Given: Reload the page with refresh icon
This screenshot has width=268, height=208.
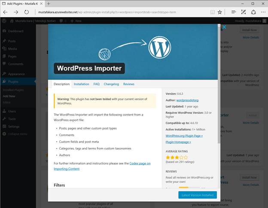Looking at the screenshot, I should [x=27, y=12].
